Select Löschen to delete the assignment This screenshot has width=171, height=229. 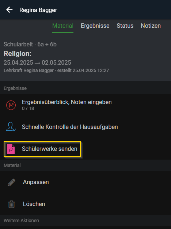(x=85, y=204)
